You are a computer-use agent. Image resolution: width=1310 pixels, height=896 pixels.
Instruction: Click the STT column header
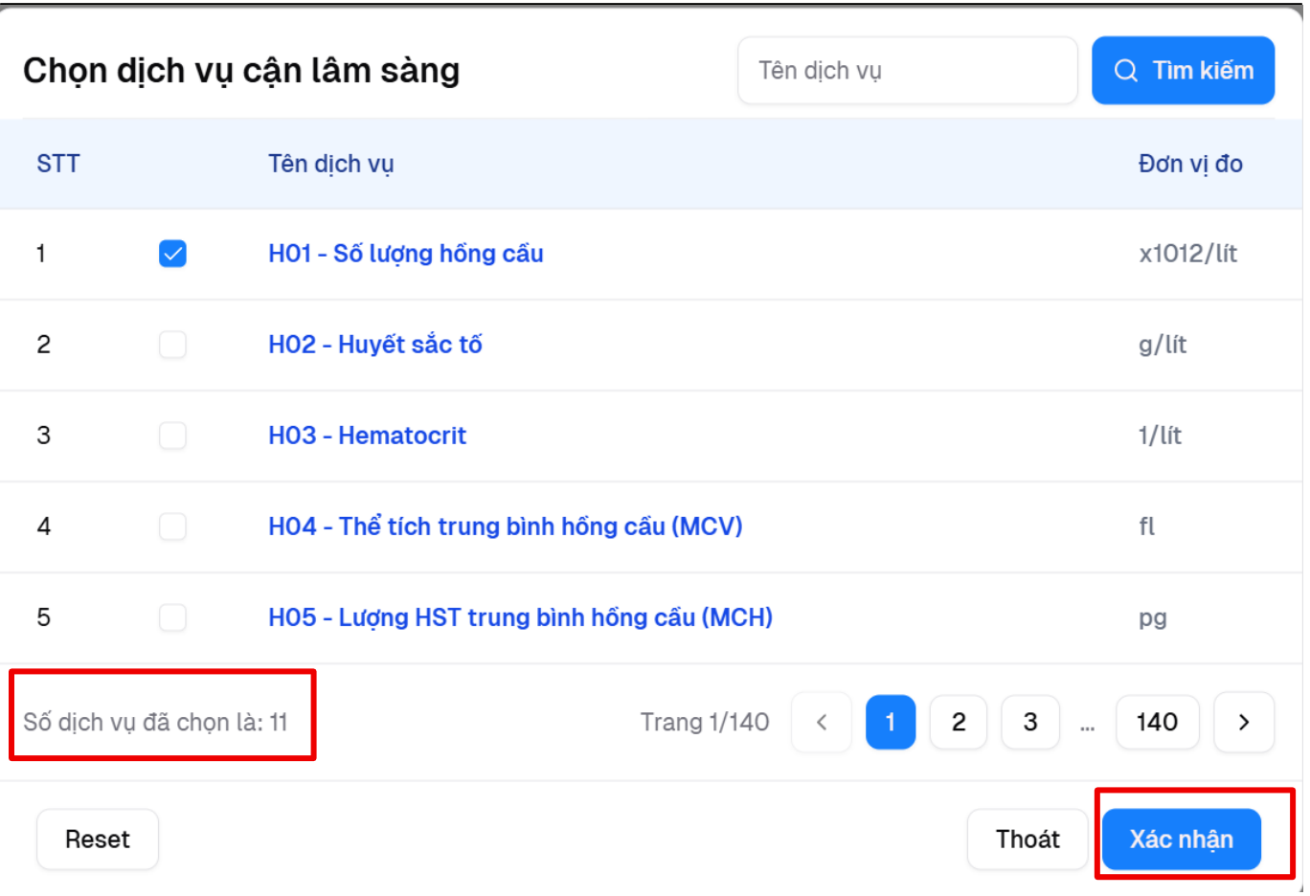58,164
